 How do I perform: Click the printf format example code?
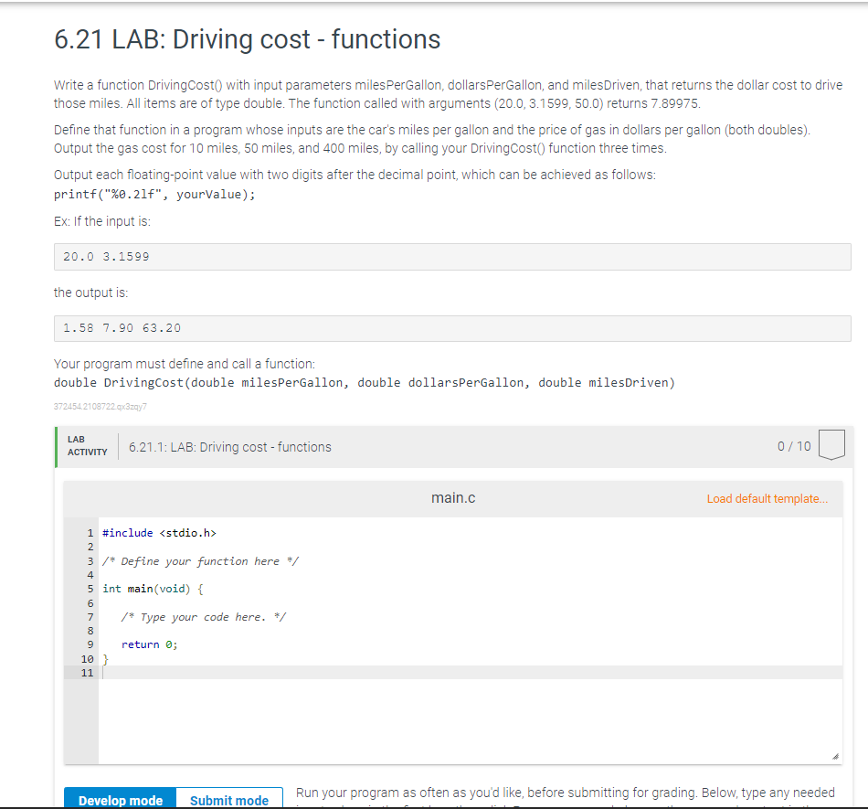tap(154, 195)
